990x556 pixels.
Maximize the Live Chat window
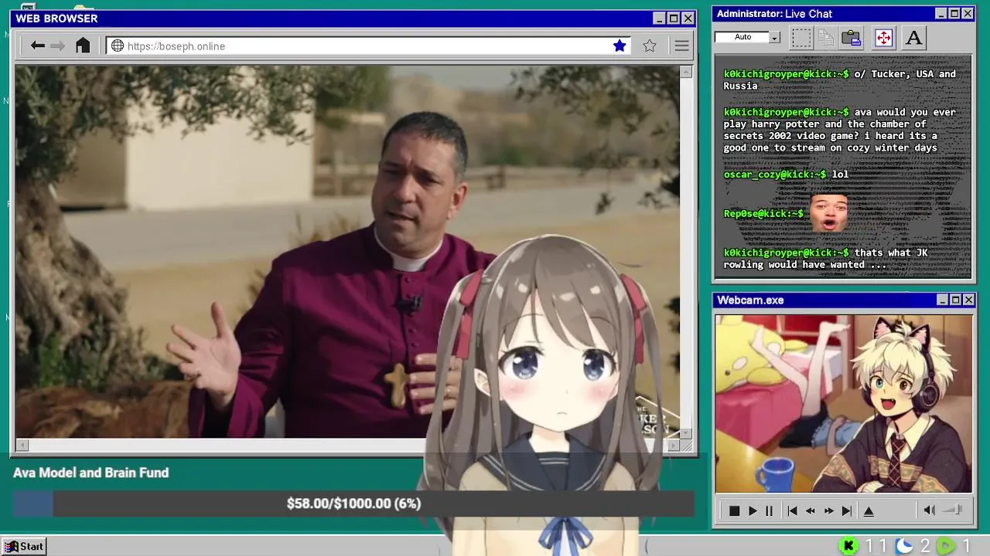coord(954,14)
